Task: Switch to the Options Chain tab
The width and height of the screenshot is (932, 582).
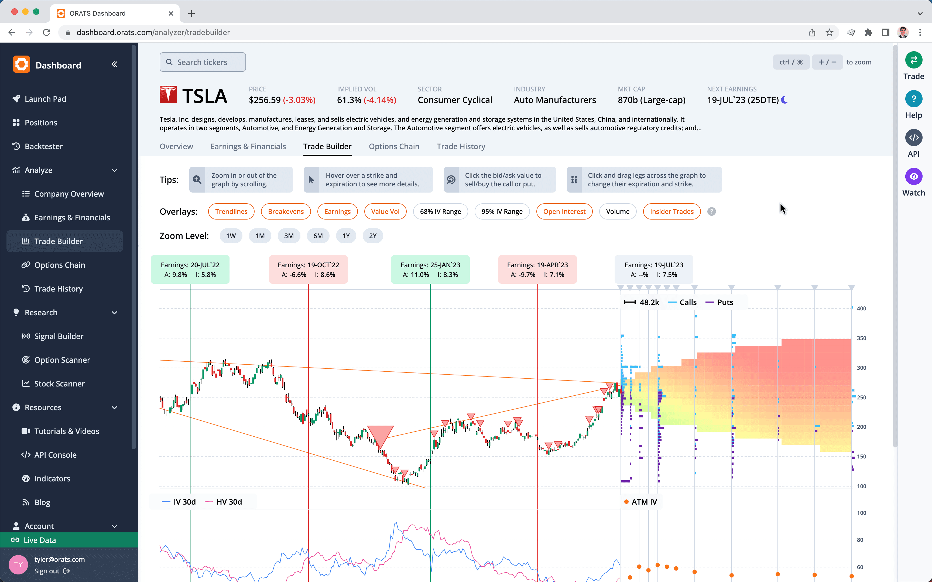Action: click(x=394, y=146)
